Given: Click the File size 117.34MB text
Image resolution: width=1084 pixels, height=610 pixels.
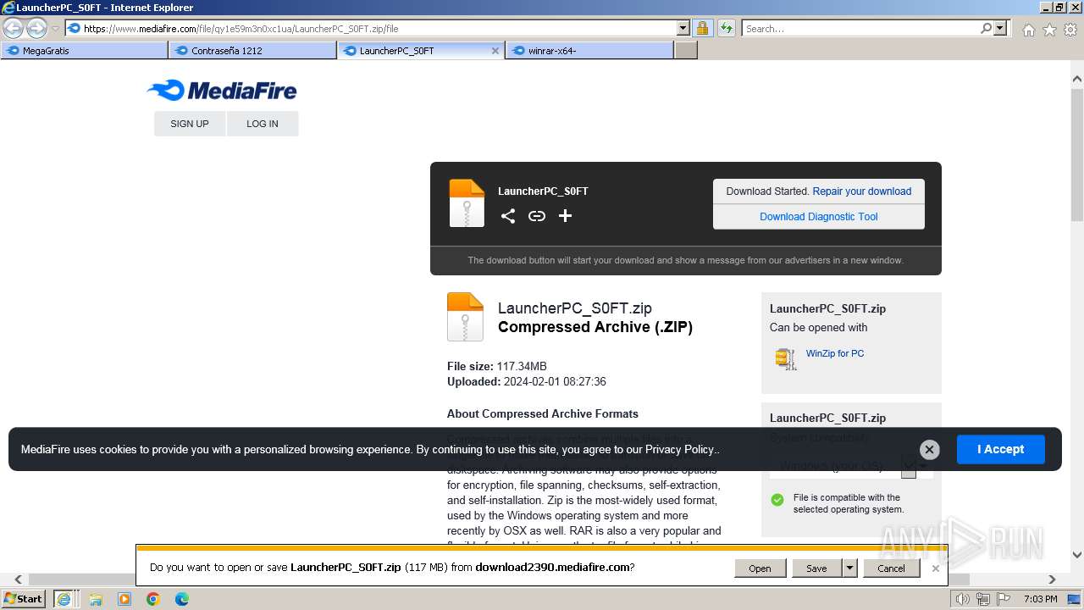Looking at the screenshot, I should click(x=497, y=366).
